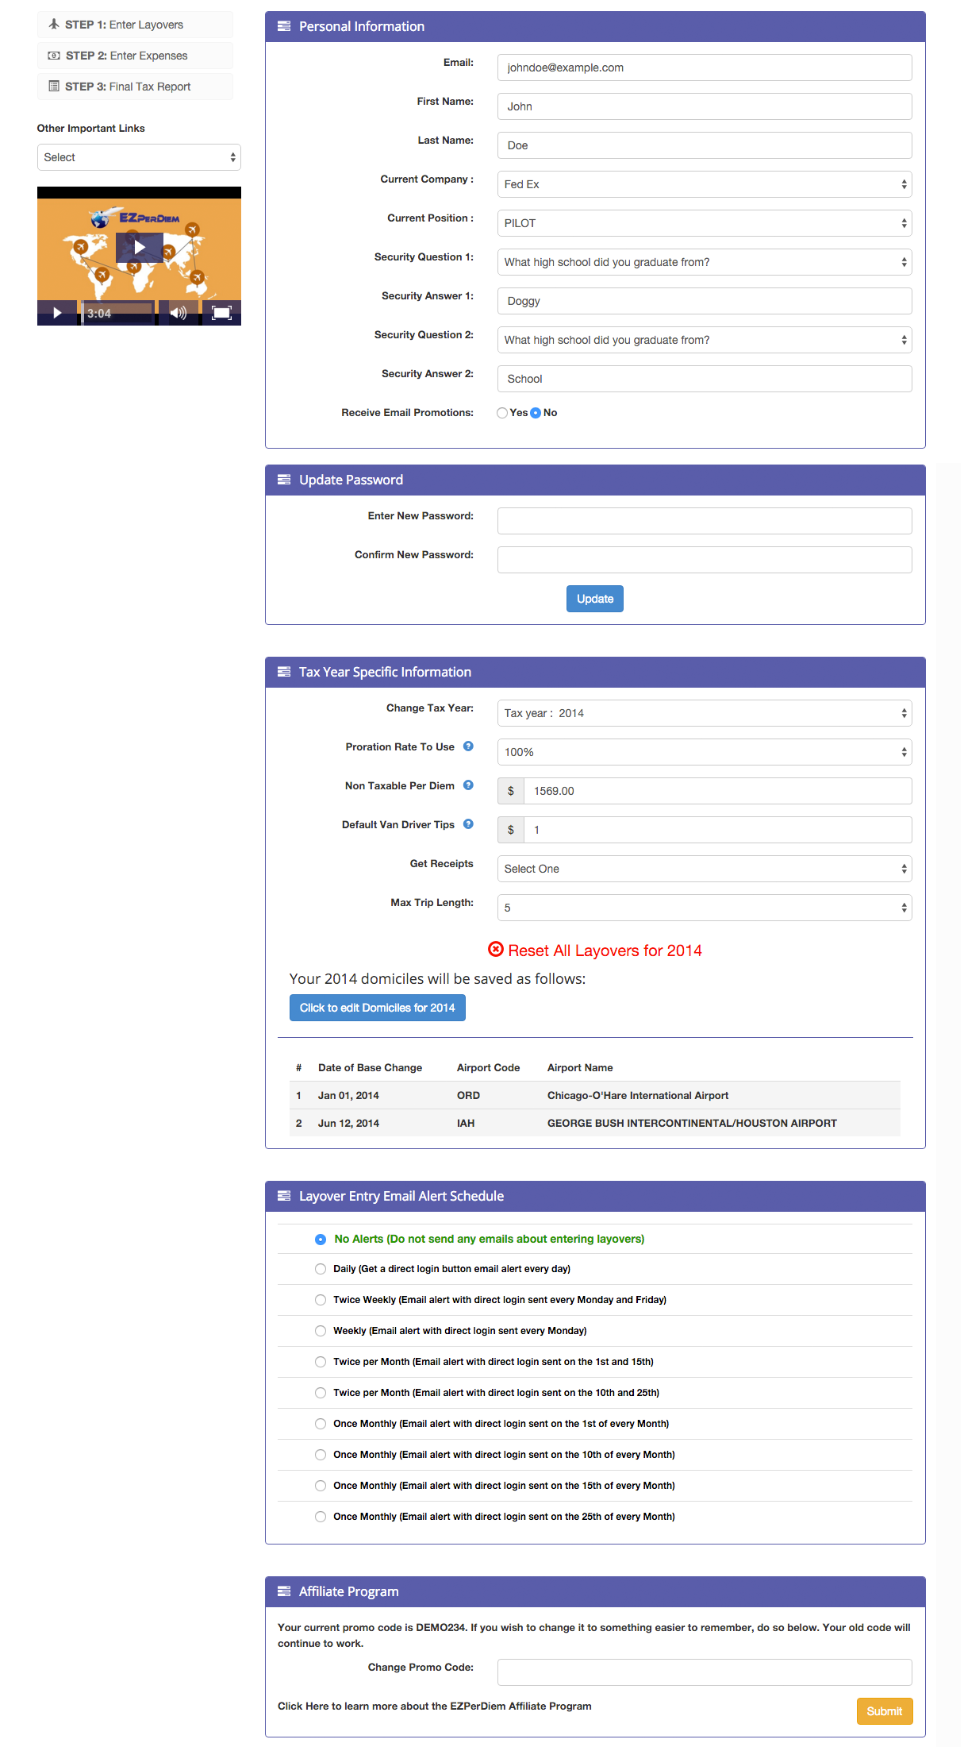
Task: Open the Non Taxable Per Diem help icon
Action: (468, 785)
